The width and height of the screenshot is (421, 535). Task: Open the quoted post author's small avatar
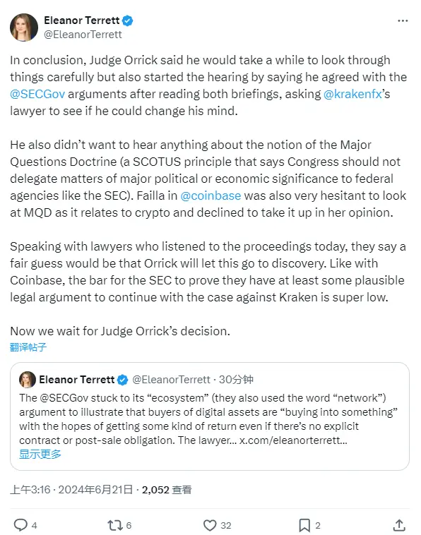pyautogui.click(x=28, y=380)
